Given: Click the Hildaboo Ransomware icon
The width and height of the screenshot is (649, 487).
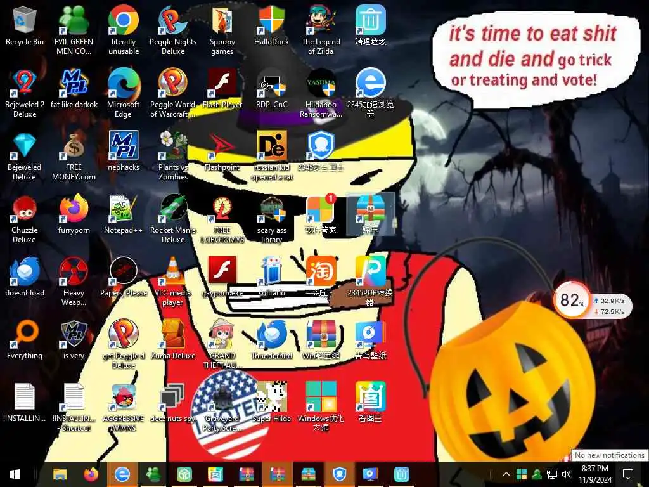Looking at the screenshot, I should pos(321,93).
